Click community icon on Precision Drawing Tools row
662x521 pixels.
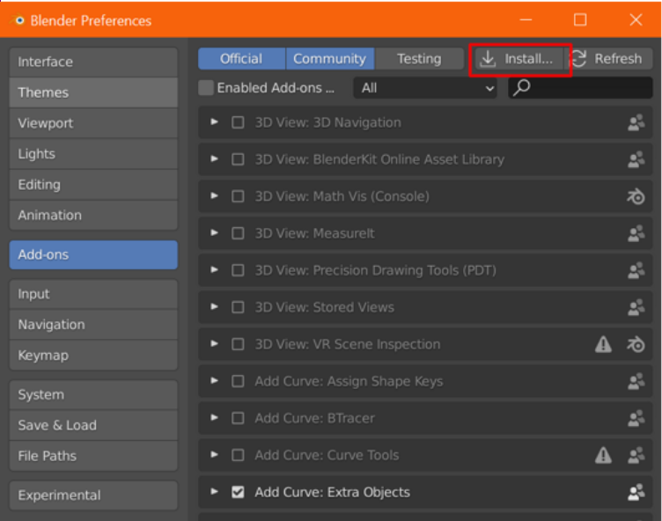[x=636, y=270]
